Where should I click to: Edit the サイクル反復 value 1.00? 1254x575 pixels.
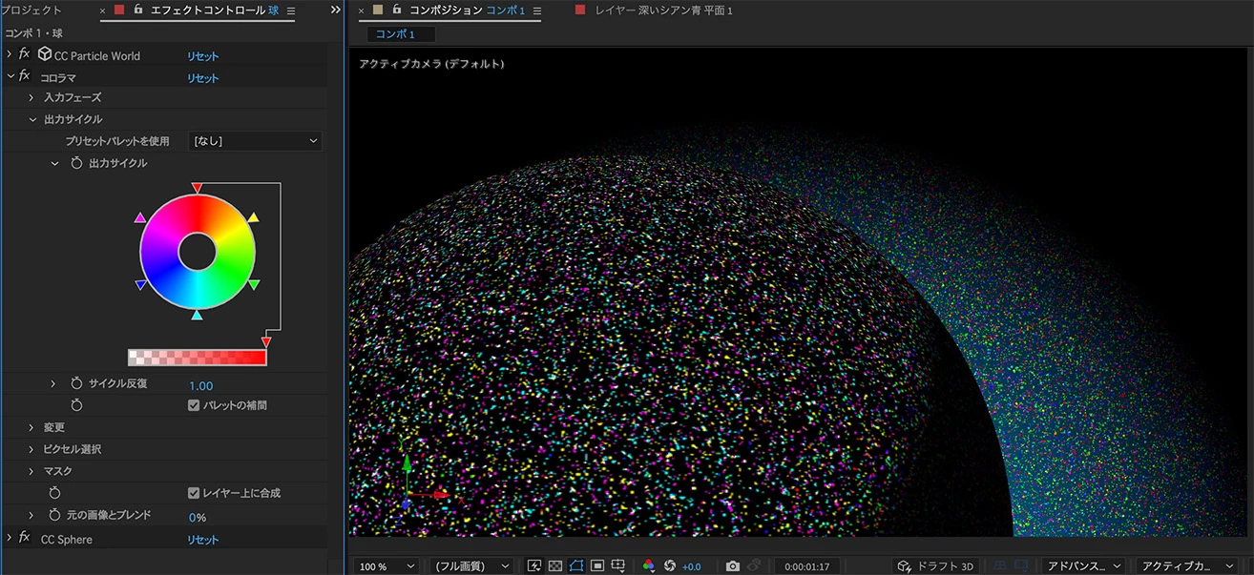tap(200, 386)
